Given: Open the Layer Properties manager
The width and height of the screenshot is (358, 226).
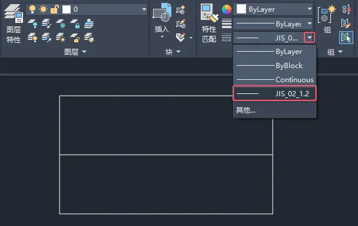Looking at the screenshot, I should point(14,23).
